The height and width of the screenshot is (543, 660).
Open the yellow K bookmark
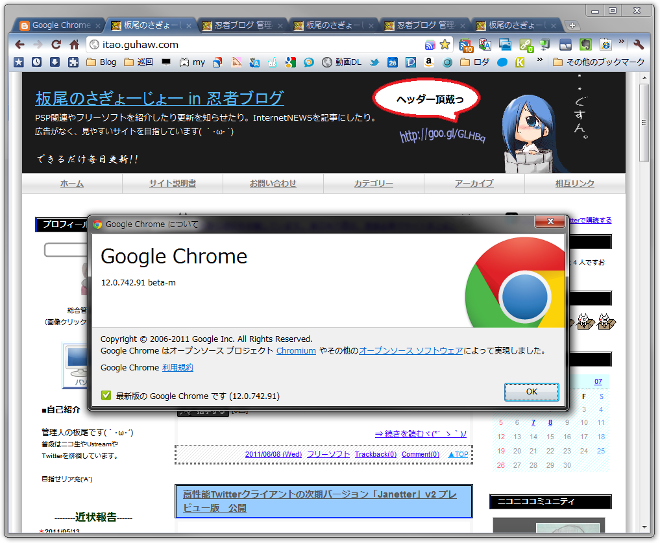pyautogui.click(x=520, y=62)
